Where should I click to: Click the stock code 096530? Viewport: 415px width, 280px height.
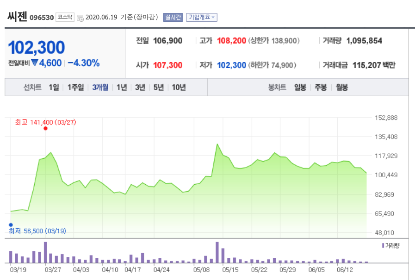[42, 18]
